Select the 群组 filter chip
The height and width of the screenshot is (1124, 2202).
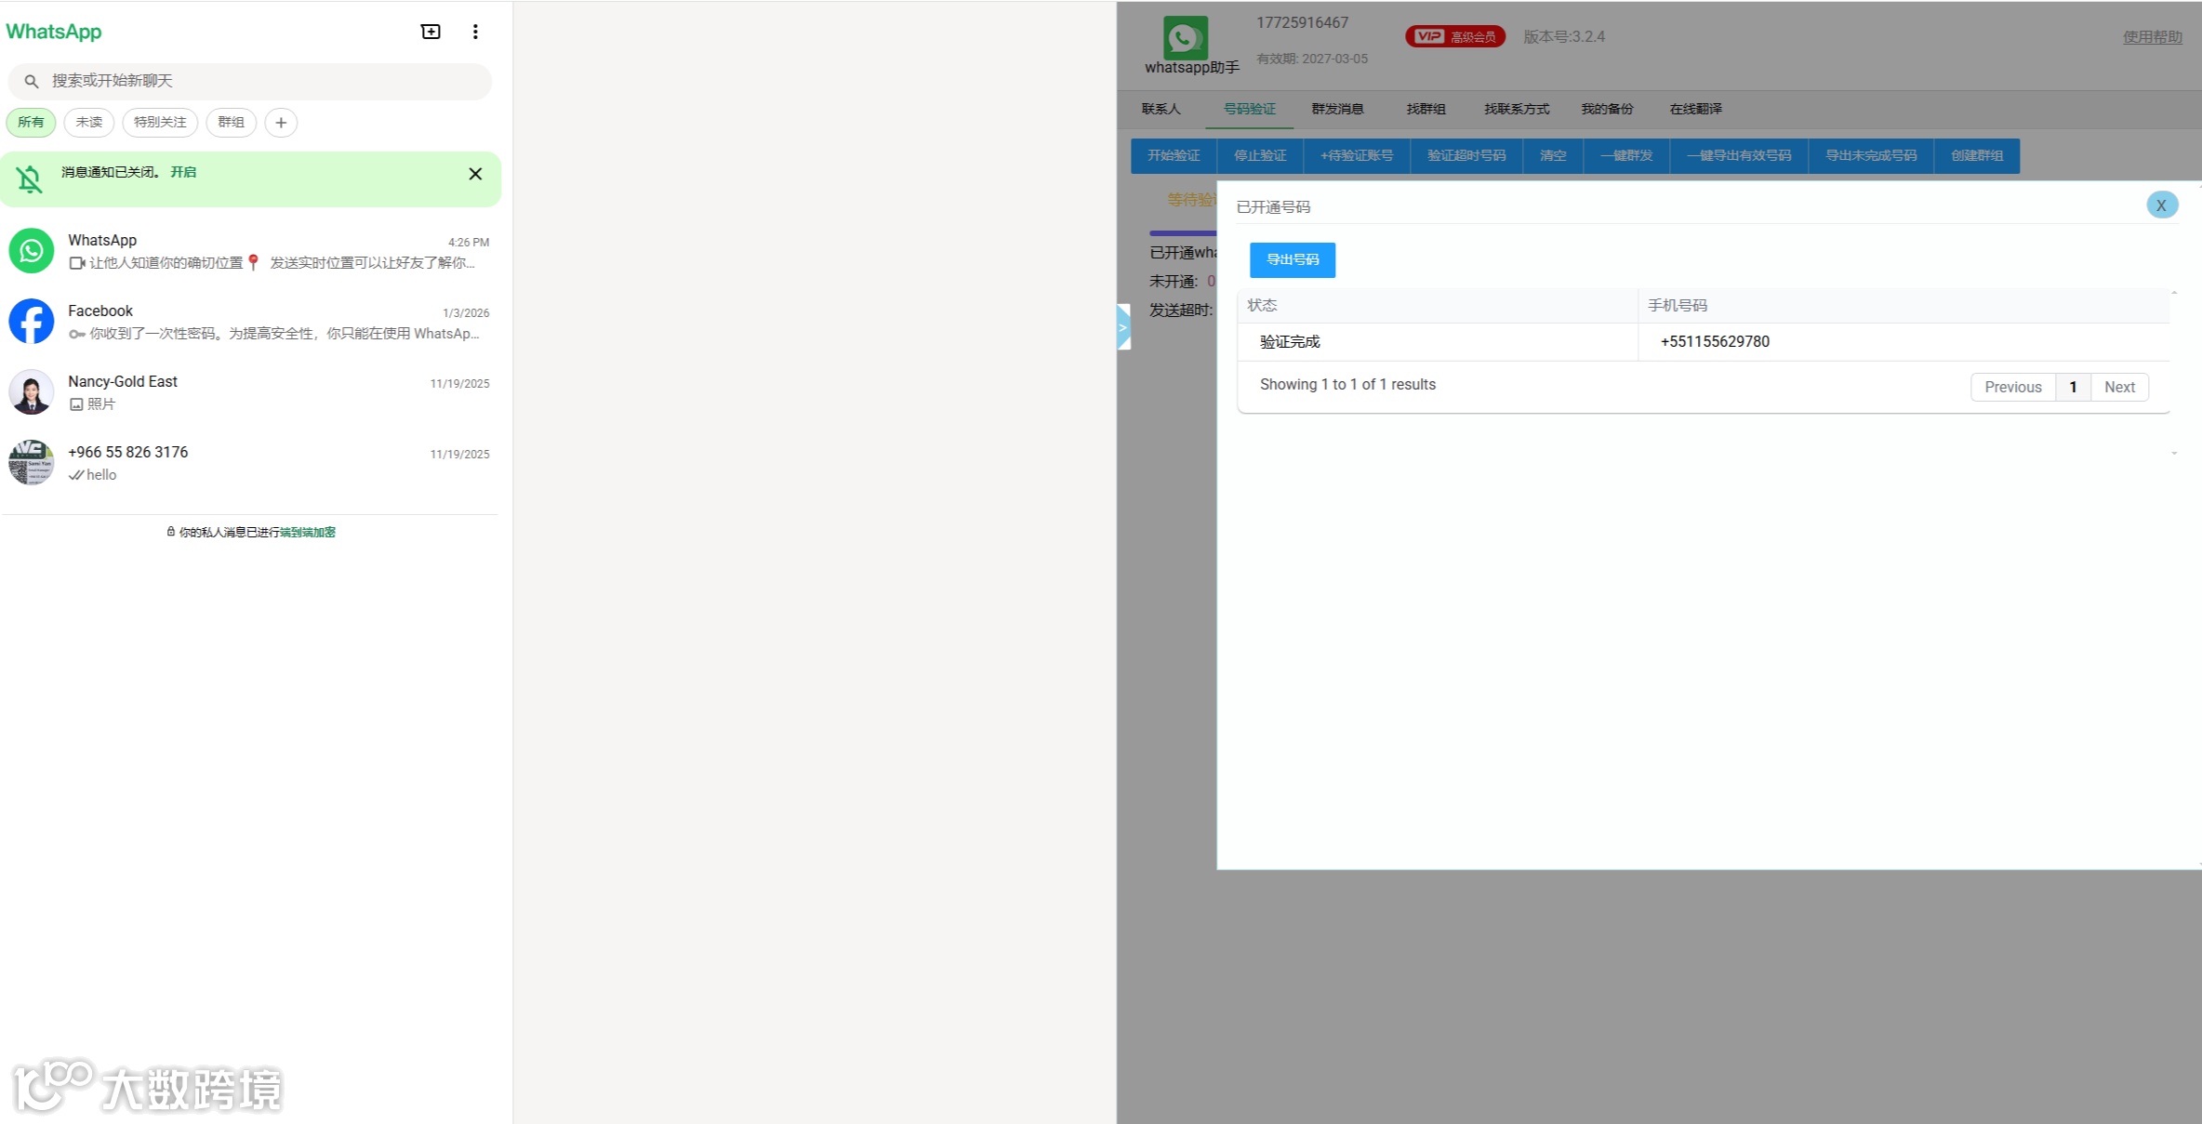pos(231,123)
